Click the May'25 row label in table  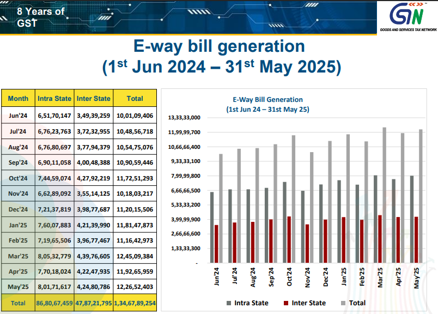[18, 287]
